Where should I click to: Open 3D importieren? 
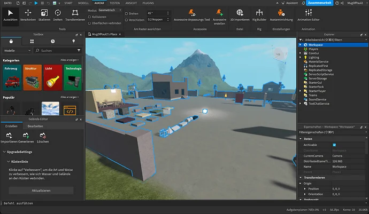click(x=240, y=15)
